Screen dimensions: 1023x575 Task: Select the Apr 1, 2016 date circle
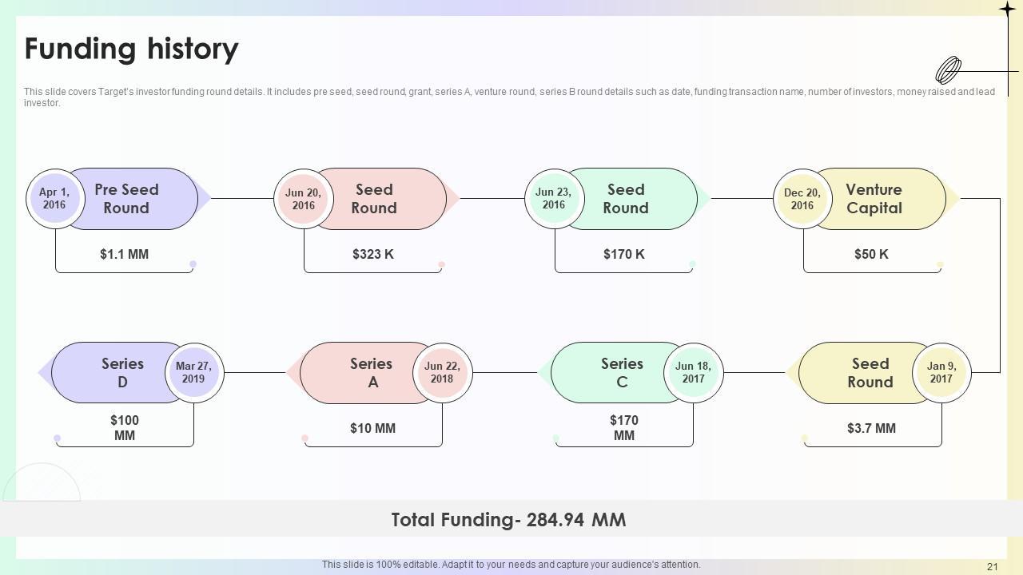(x=54, y=199)
